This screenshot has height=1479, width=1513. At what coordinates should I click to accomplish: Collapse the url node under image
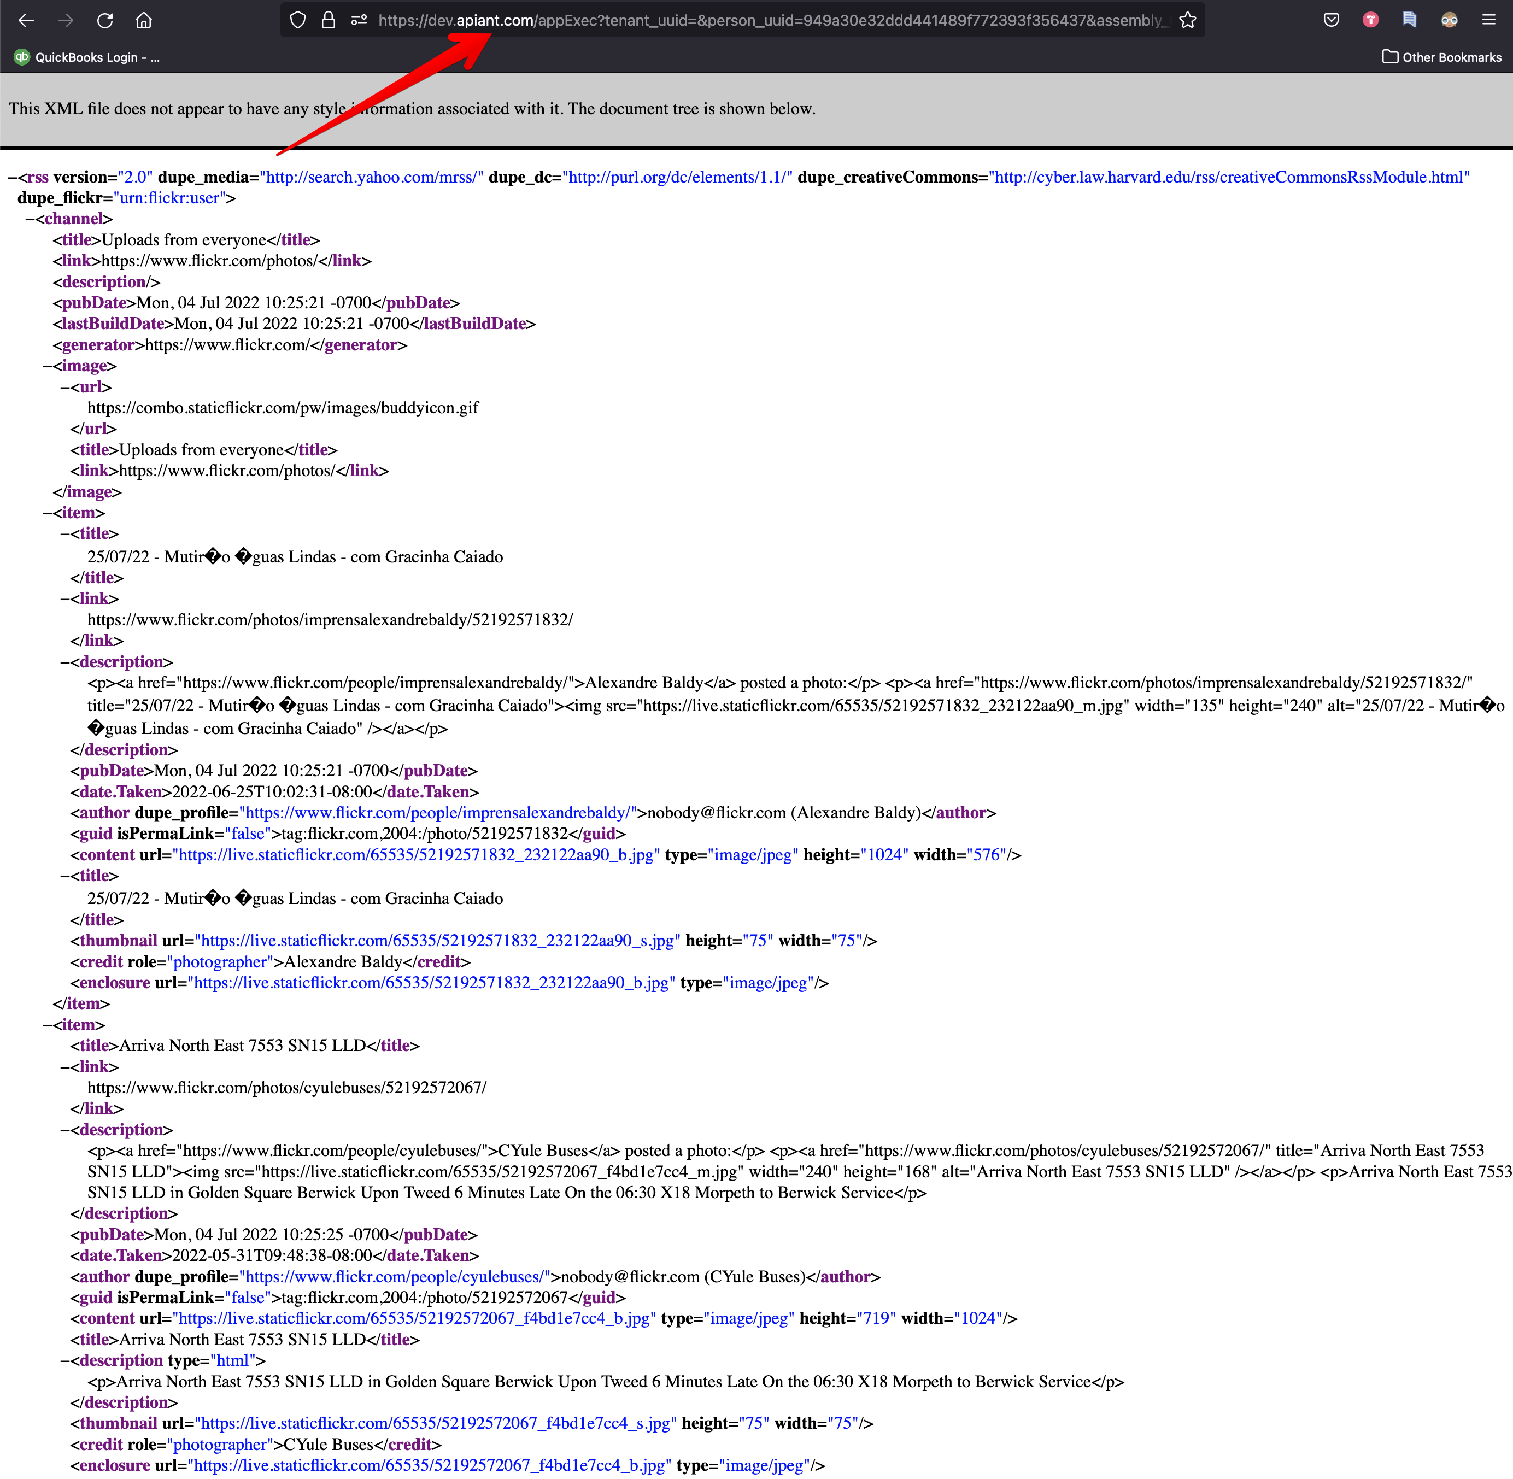[65, 387]
